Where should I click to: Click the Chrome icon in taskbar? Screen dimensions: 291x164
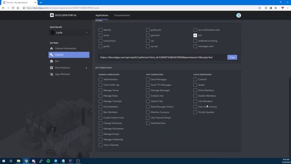click(26, 161)
